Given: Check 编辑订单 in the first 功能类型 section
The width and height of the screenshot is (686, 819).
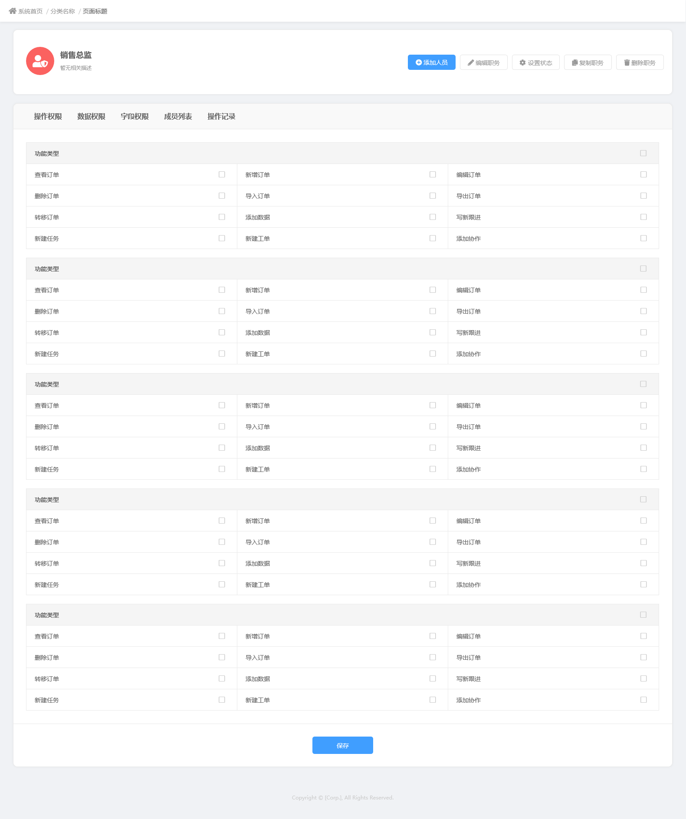Looking at the screenshot, I should coord(643,174).
